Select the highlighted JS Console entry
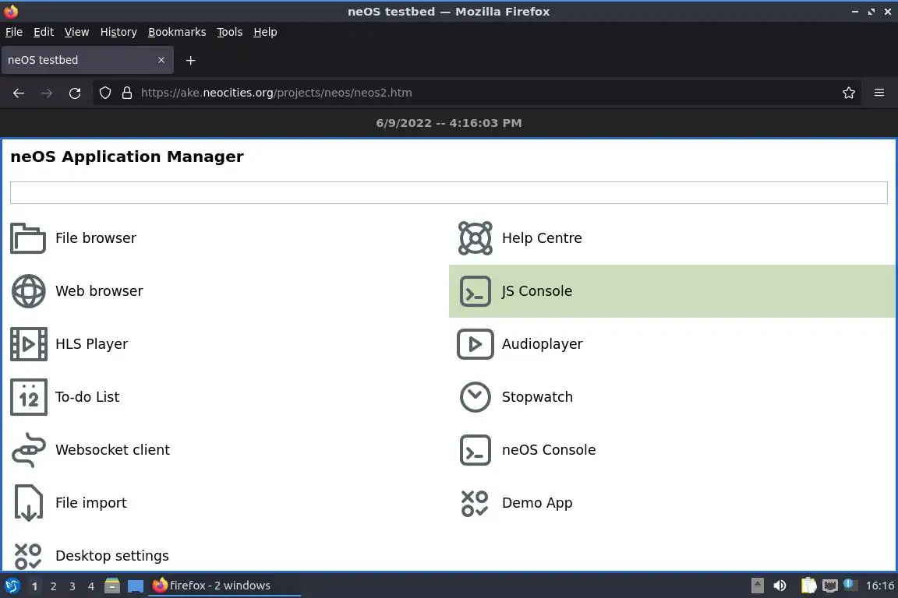Screen dimensions: 898x598 536,291
